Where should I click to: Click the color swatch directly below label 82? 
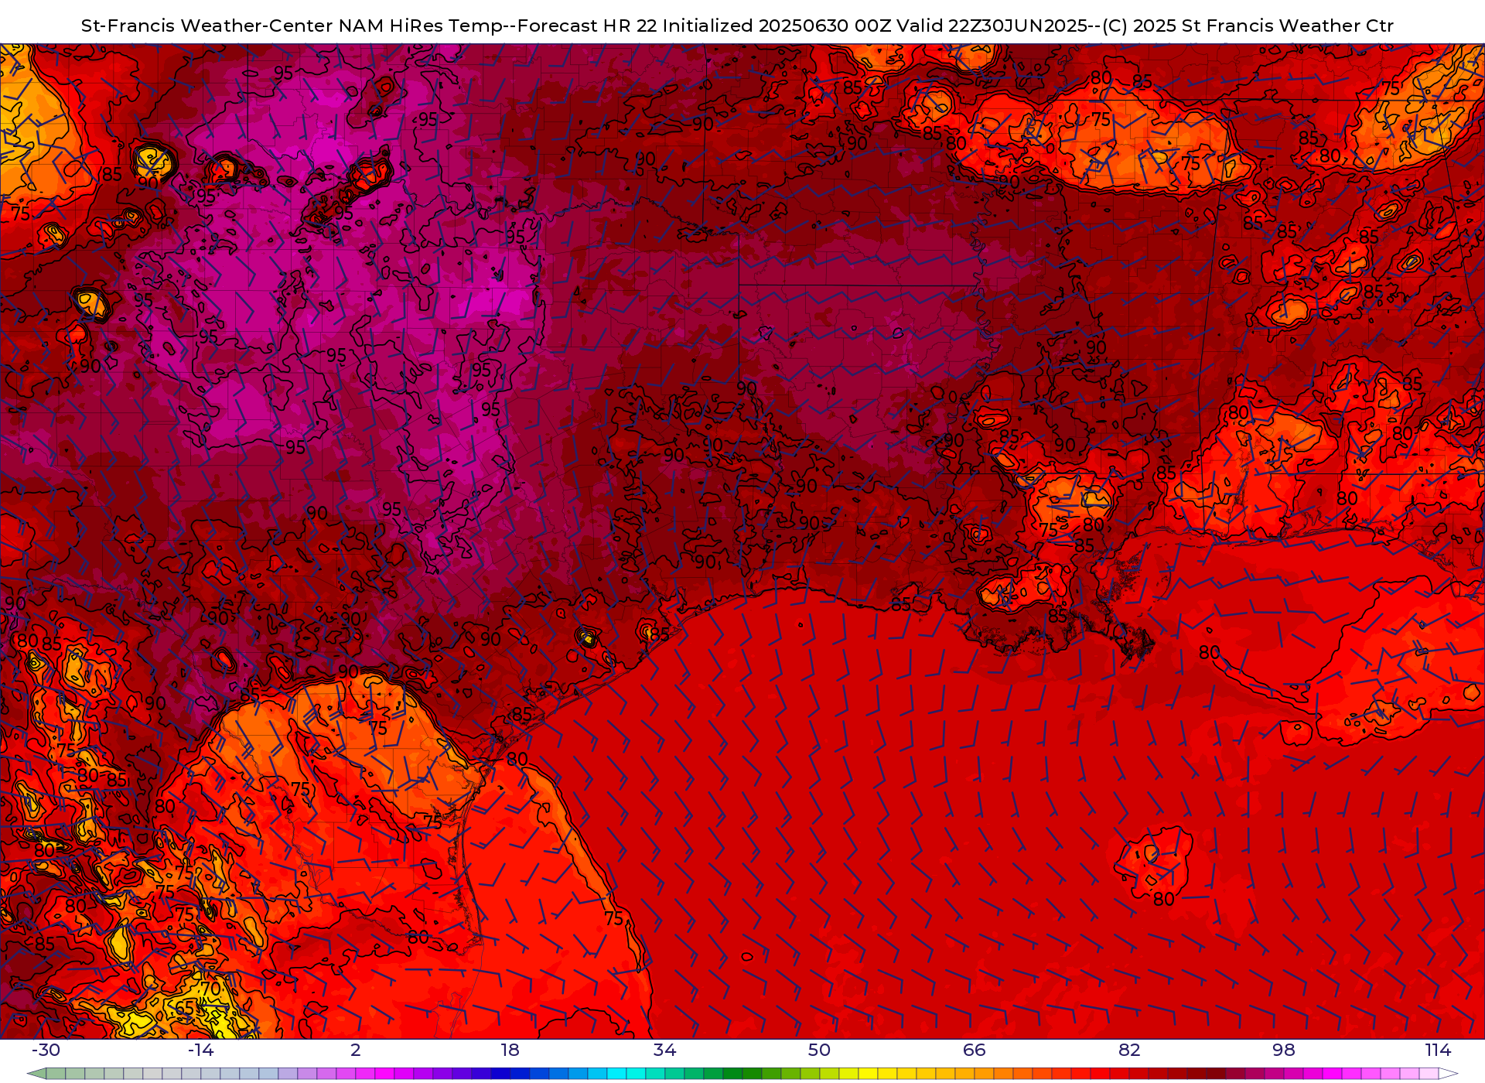coord(1138,1074)
